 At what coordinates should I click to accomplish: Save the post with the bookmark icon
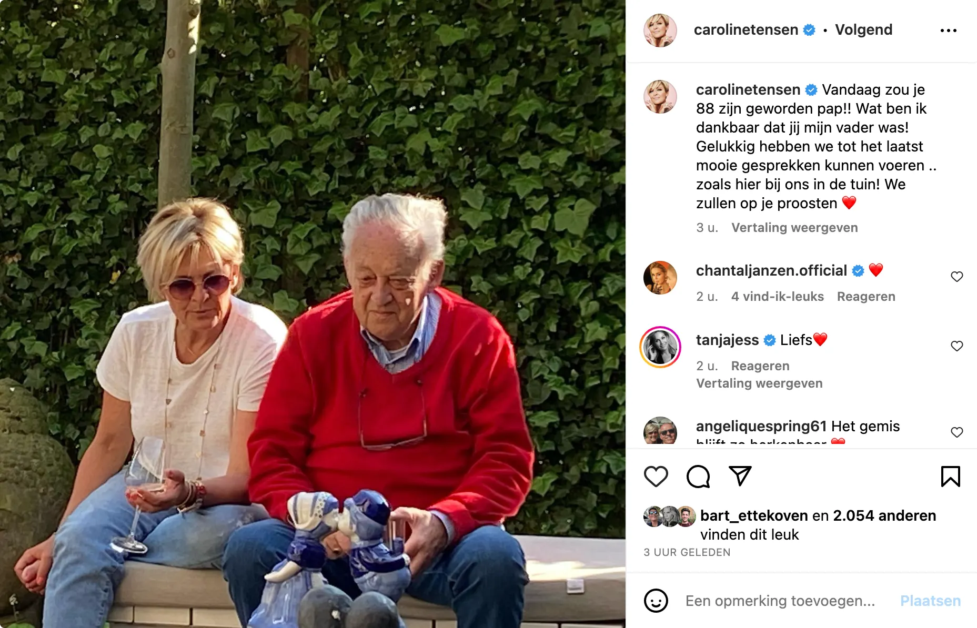(x=950, y=477)
